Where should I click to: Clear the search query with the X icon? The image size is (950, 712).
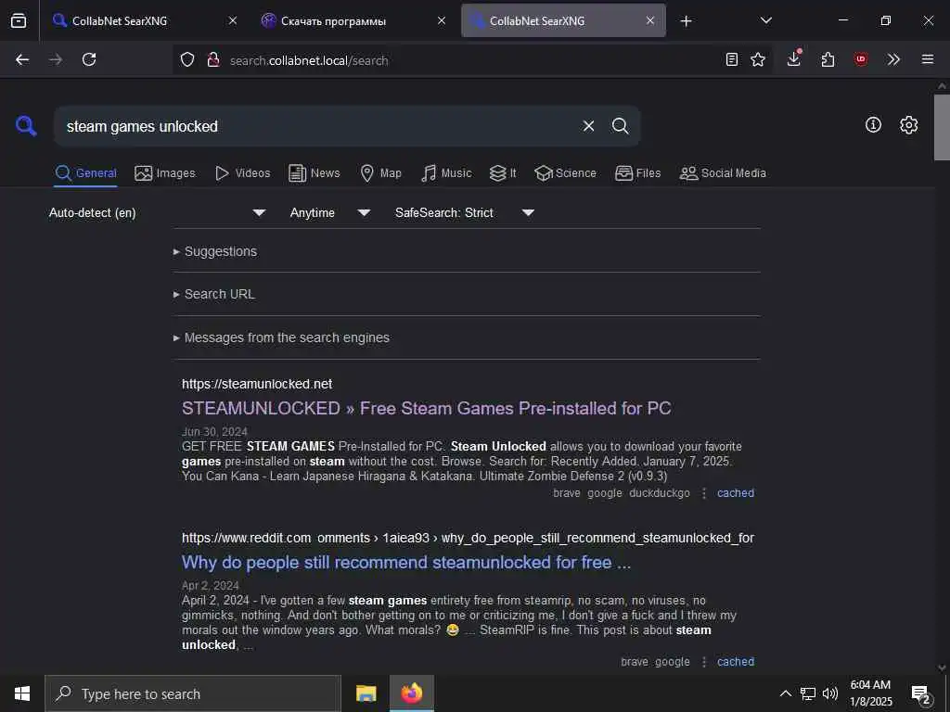(x=588, y=126)
